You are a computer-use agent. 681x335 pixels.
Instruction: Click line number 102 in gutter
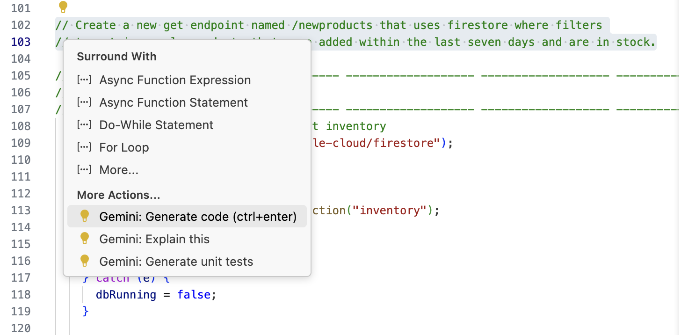pos(21,25)
